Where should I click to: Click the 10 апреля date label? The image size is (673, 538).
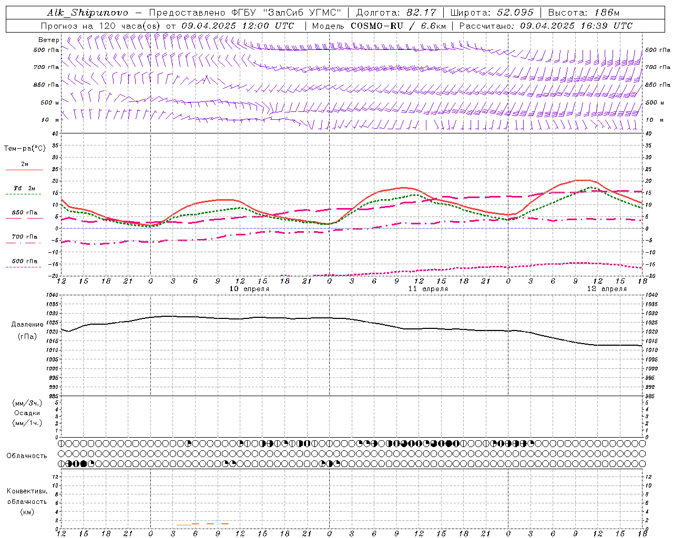249,289
